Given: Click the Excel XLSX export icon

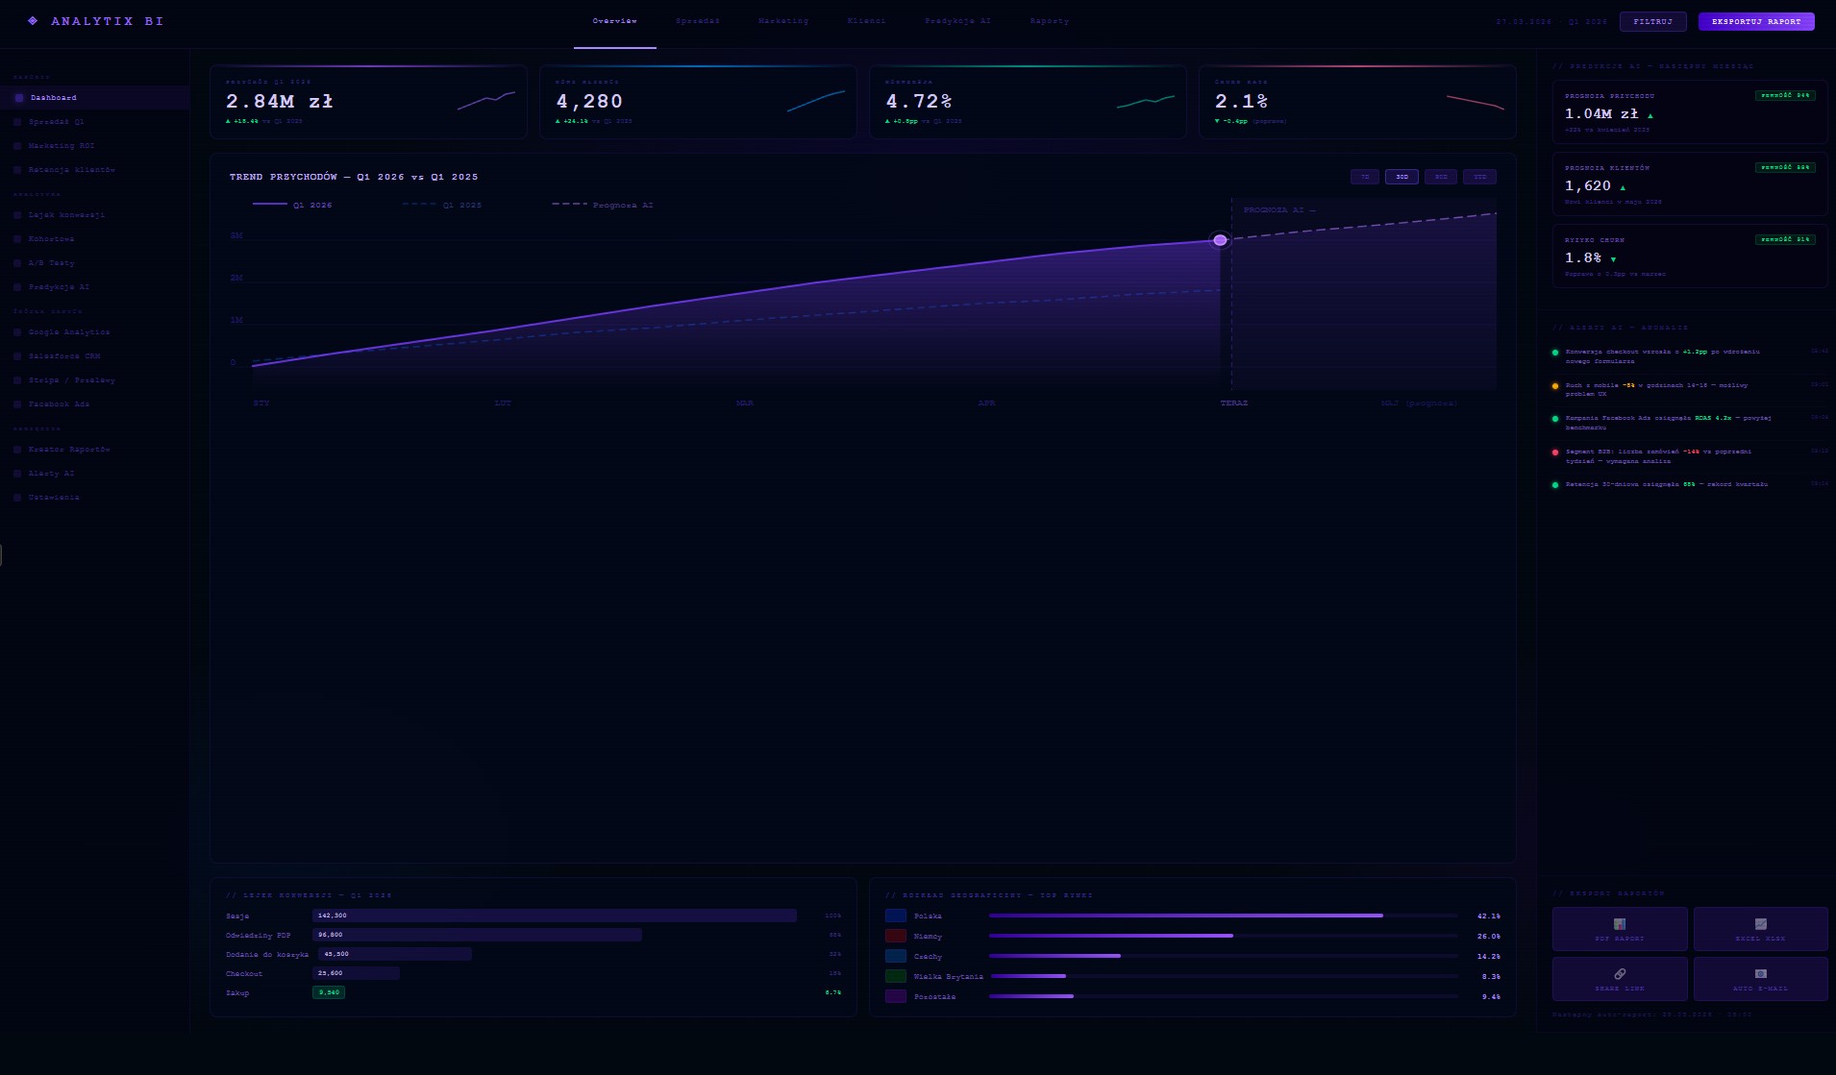Looking at the screenshot, I should tap(1760, 923).
